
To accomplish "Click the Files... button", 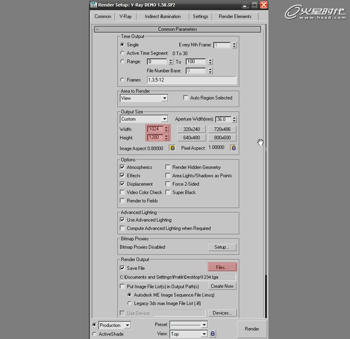I will tap(222, 267).
